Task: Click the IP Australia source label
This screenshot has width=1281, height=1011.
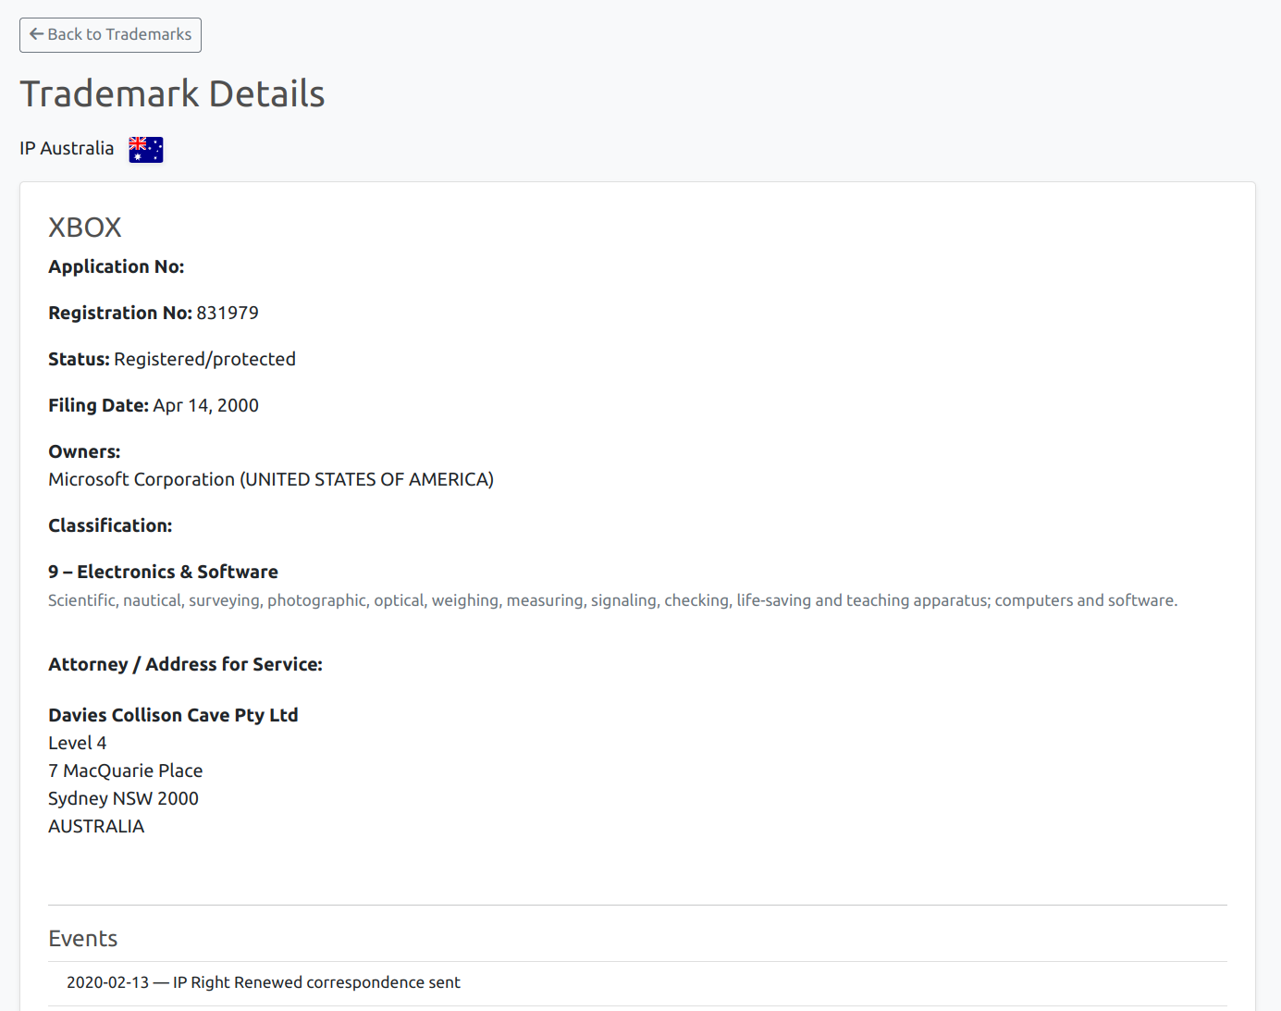Action: pyautogui.click(x=67, y=148)
